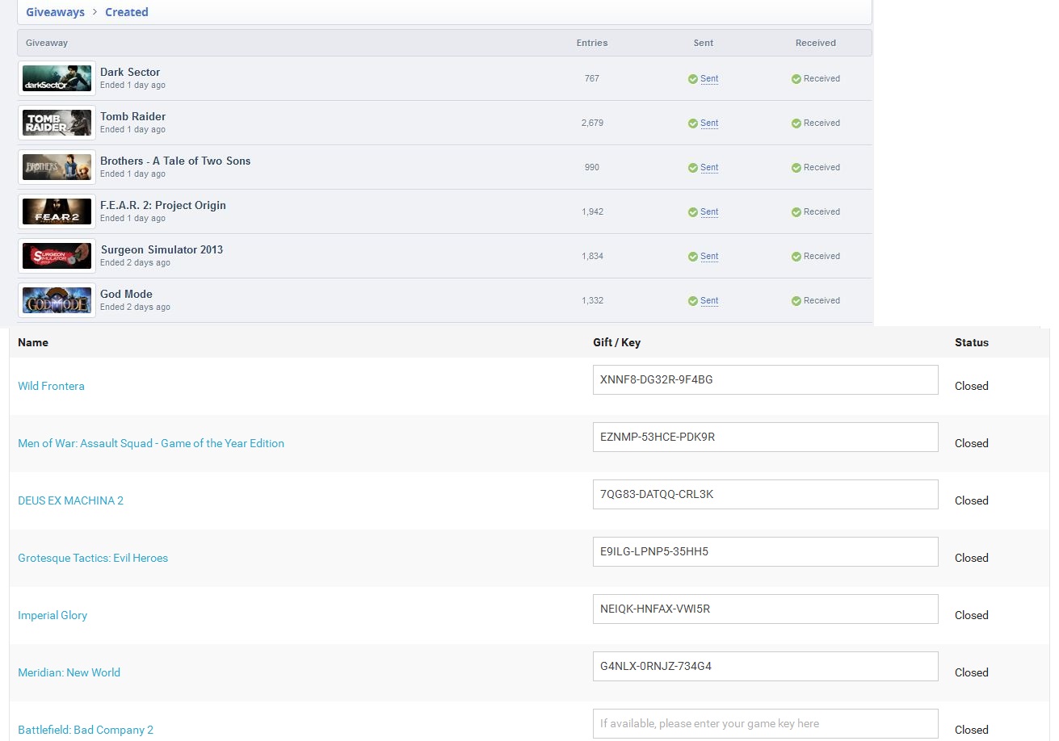Open the Dark Sector giveaway title
This screenshot has width=1059, height=741.
[130, 72]
